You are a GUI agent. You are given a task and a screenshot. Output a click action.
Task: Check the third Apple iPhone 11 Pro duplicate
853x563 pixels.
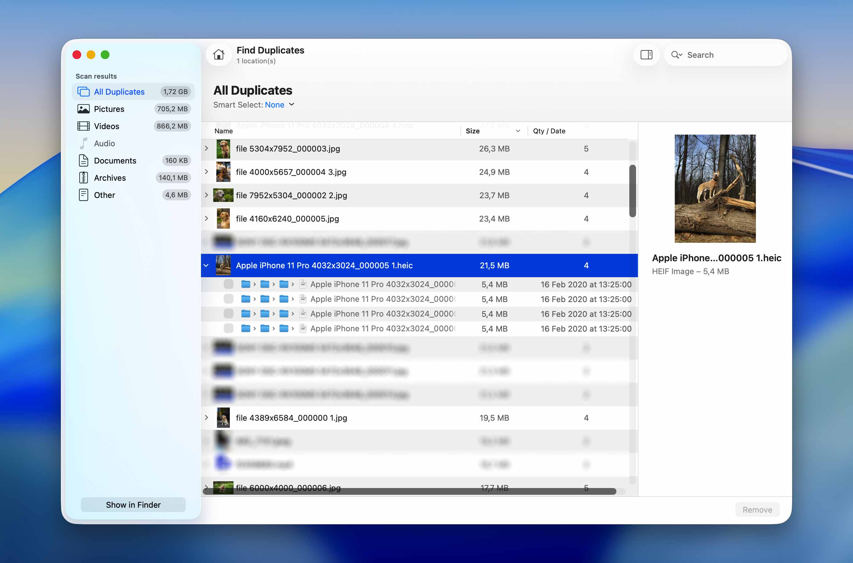pos(228,313)
